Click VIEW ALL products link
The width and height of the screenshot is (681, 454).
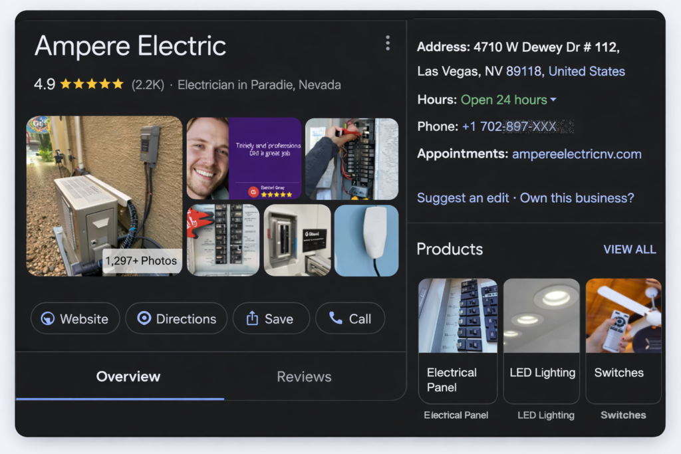(x=629, y=249)
